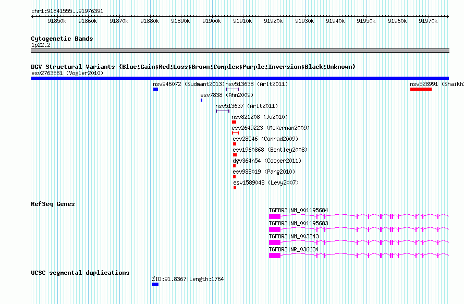Click the TGFBR3|NM_001195684 transcript label
This screenshot has width=464, height=304.
[x=299, y=211]
